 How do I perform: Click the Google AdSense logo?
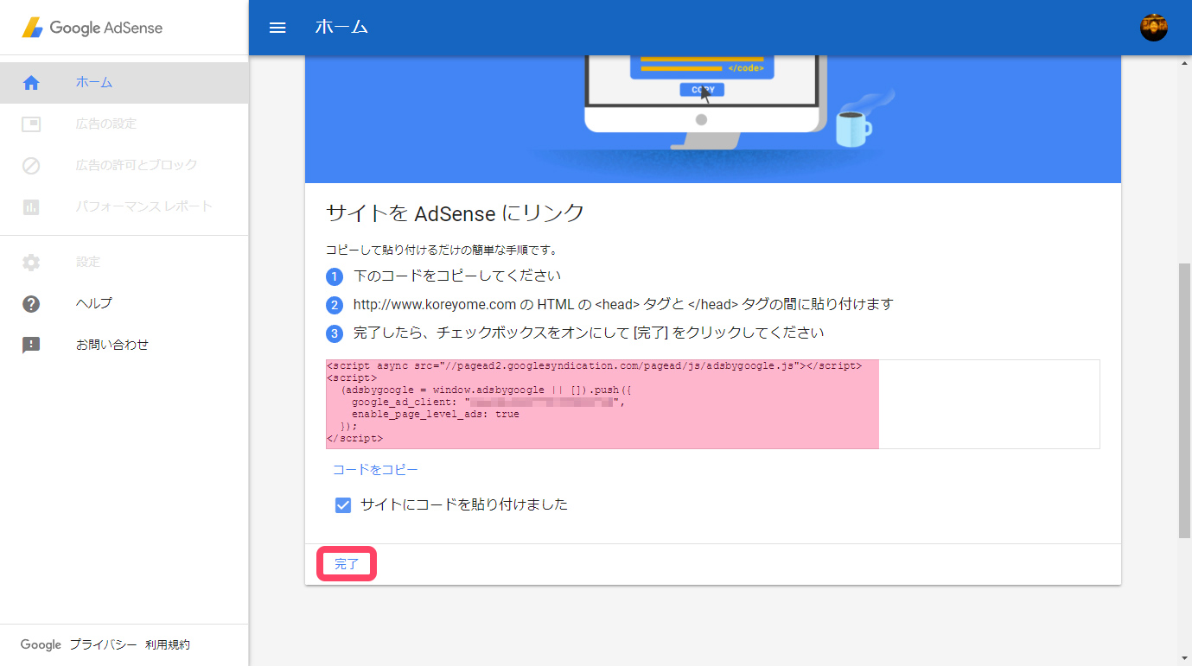tap(92, 28)
